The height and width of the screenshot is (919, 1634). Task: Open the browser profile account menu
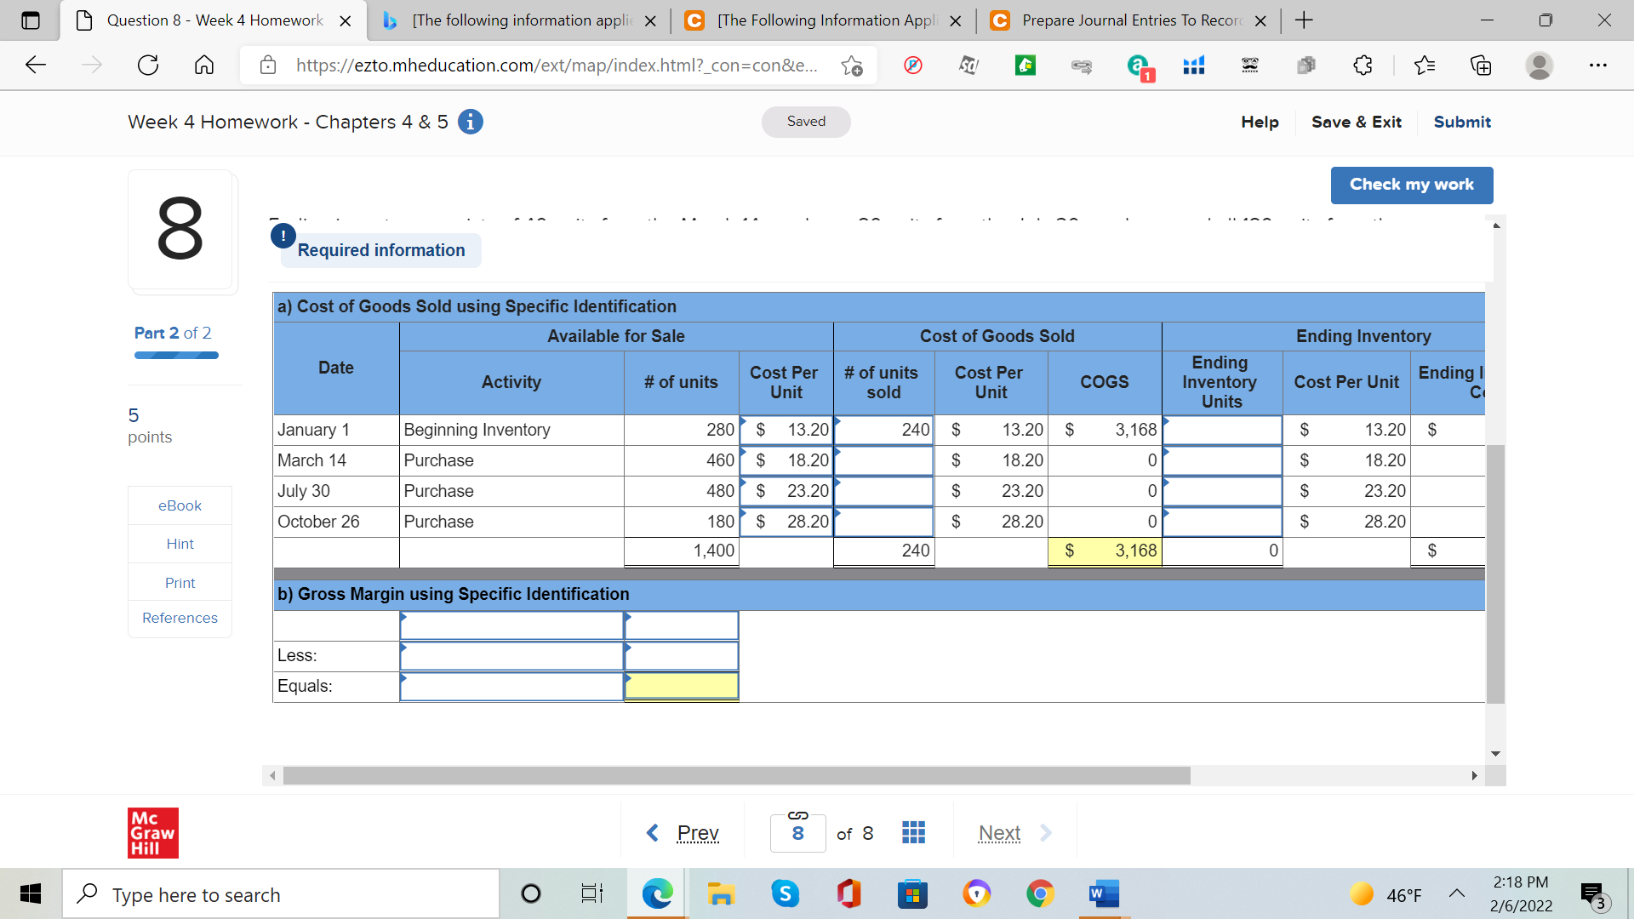point(1541,65)
